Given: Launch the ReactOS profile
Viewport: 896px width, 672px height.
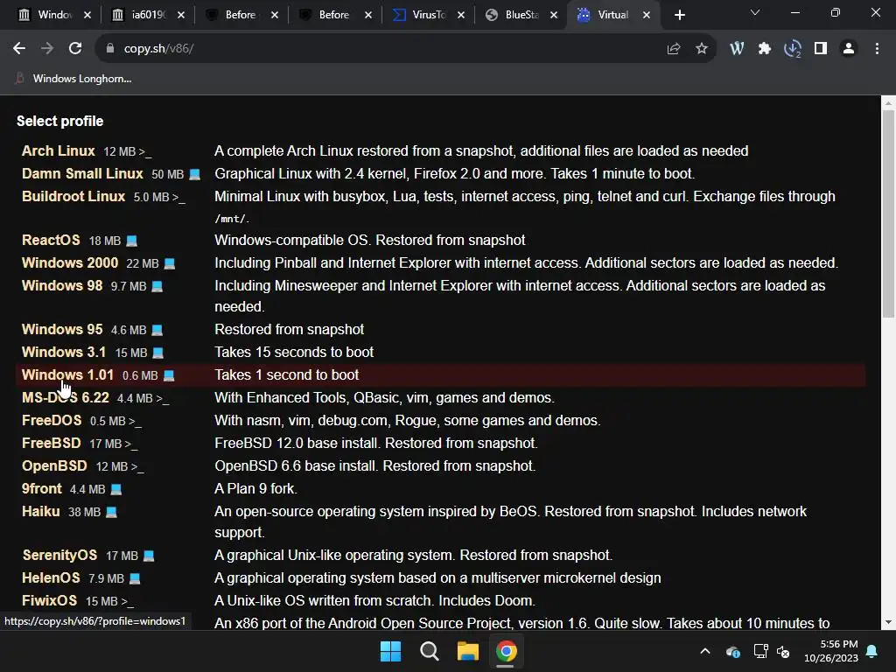Looking at the screenshot, I should [51, 240].
